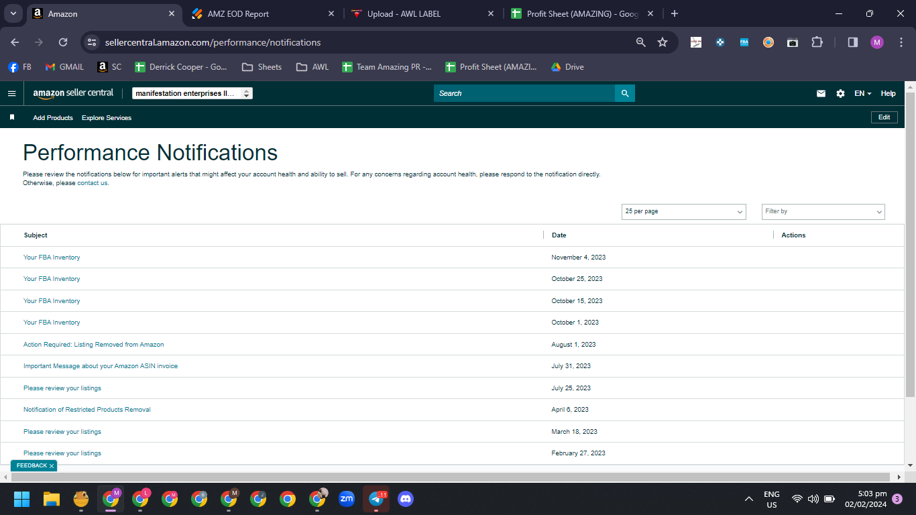This screenshot has height=515, width=916.
Task: Click the FBA extension icon in toolbar
Action: tap(744, 42)
